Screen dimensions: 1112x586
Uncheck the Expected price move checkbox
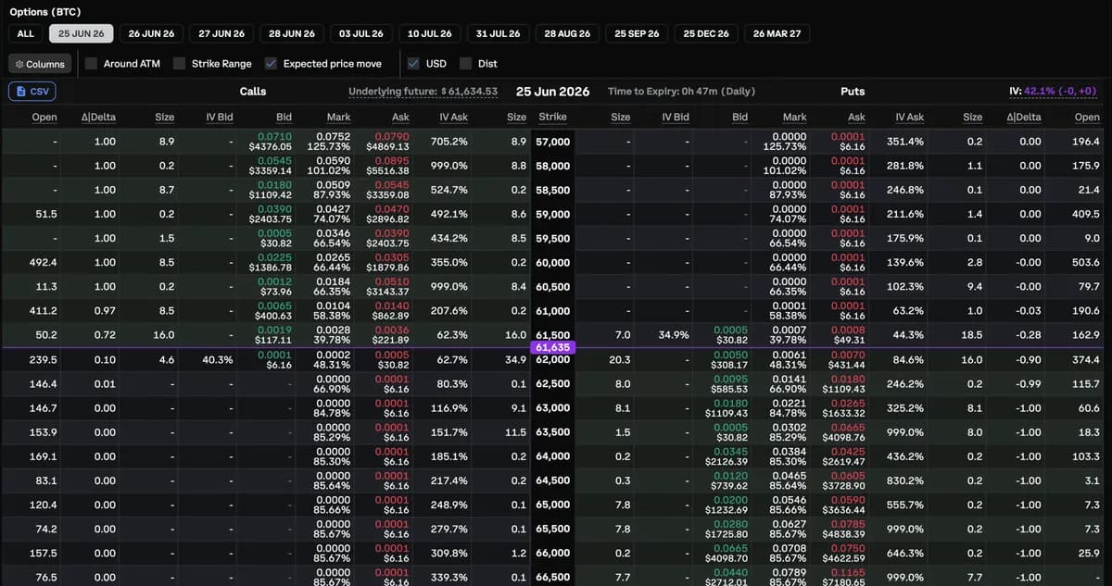click(271, 64)
